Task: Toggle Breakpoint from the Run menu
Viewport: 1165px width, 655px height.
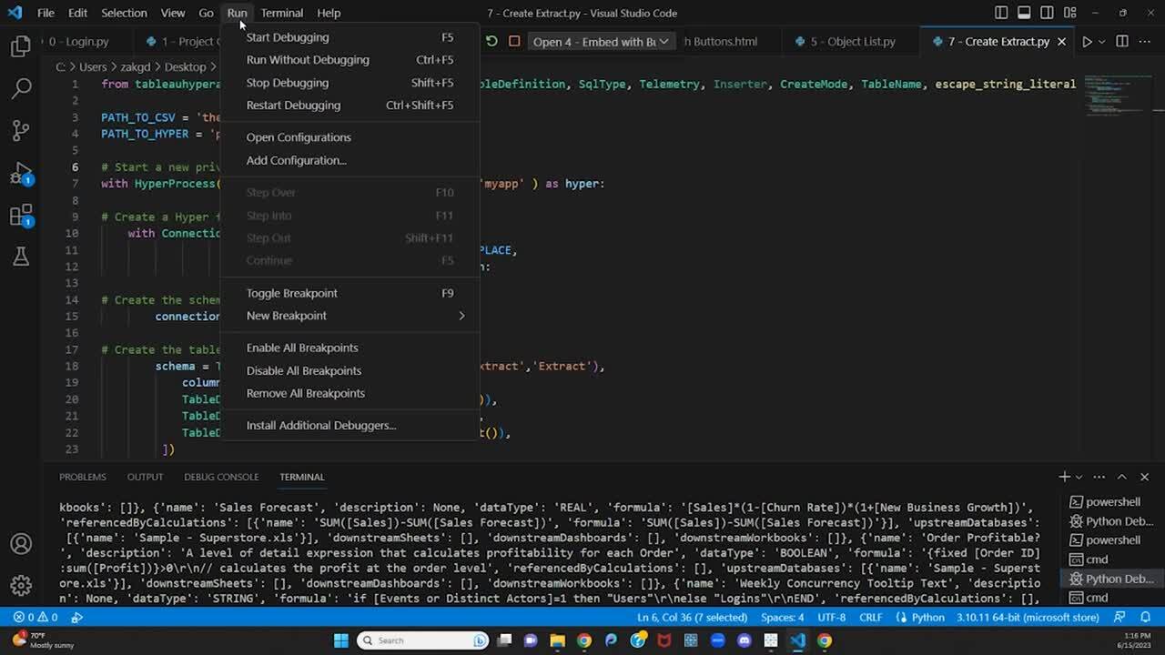Action: pos(291,293)
